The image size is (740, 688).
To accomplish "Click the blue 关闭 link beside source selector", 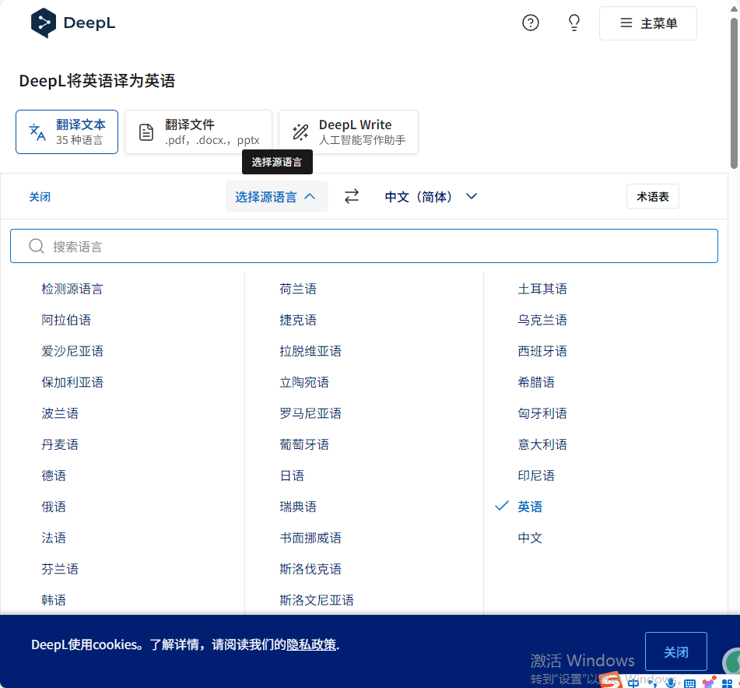I will [x=40, y=197].
